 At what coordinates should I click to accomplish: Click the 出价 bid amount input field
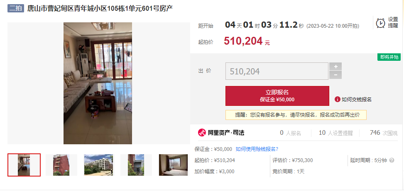(277, 71)
